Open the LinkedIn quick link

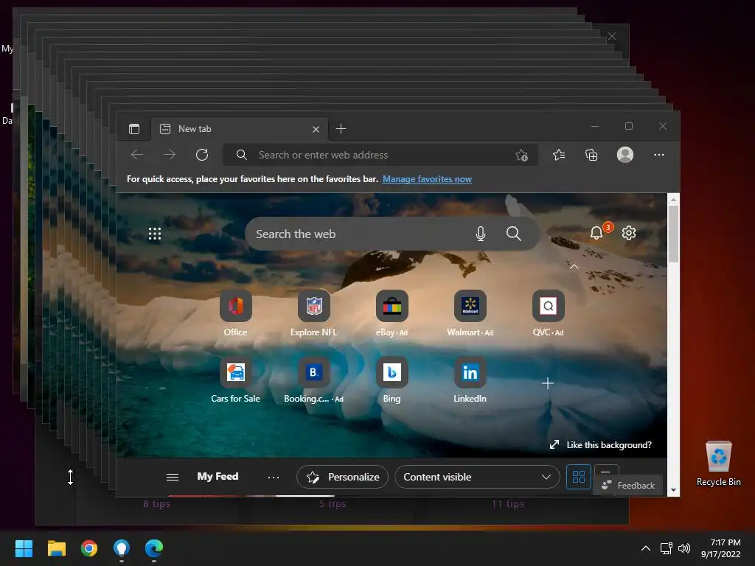tap(470, 380)
